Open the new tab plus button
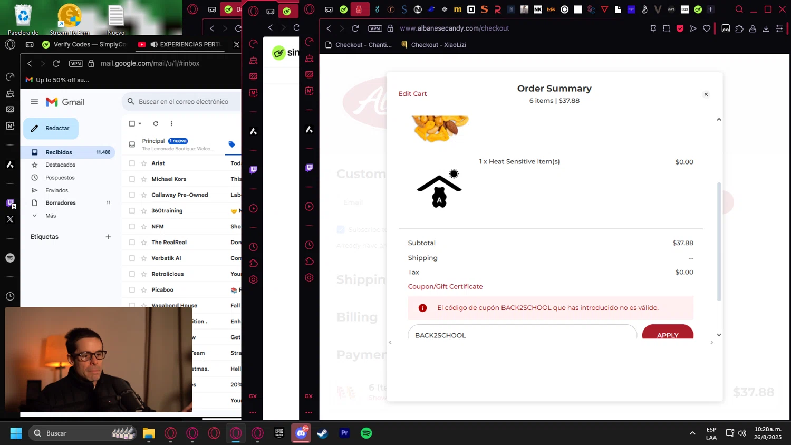The height and width of the screenshot is (445, 791). click(710, 9)
